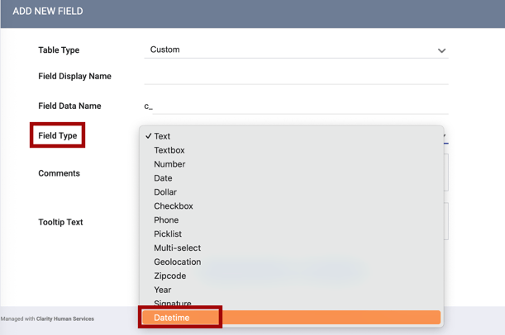Choose Picklist field type

(168, 234)
